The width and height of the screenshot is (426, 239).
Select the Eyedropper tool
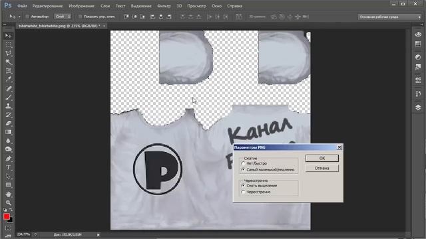click(x=8, y=80)
